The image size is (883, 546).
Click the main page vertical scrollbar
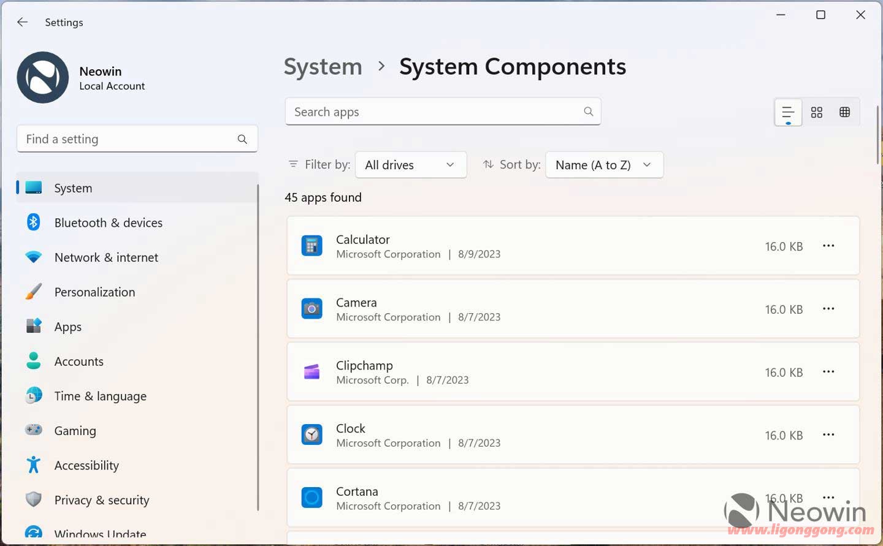878,135
